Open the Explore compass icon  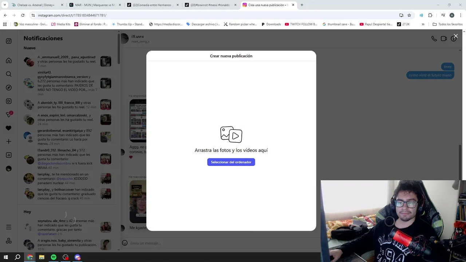[9, 88]
